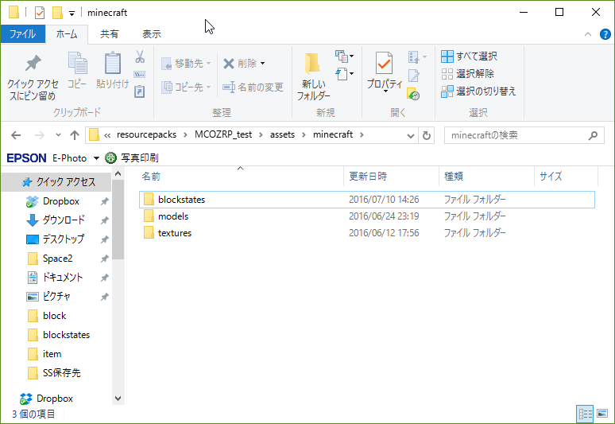Unpin the Dropbox quick access pin
Image resolution: width=615 pixels, height=424 pixels.
(x=104, y=201)
